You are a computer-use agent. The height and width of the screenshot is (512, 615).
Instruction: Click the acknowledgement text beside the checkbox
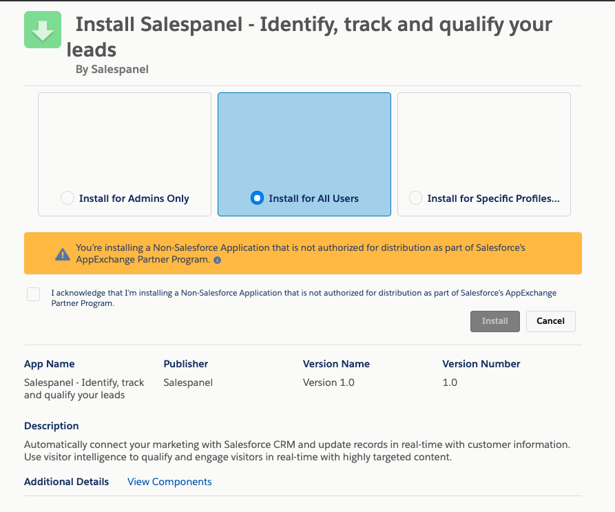(304, 298)
